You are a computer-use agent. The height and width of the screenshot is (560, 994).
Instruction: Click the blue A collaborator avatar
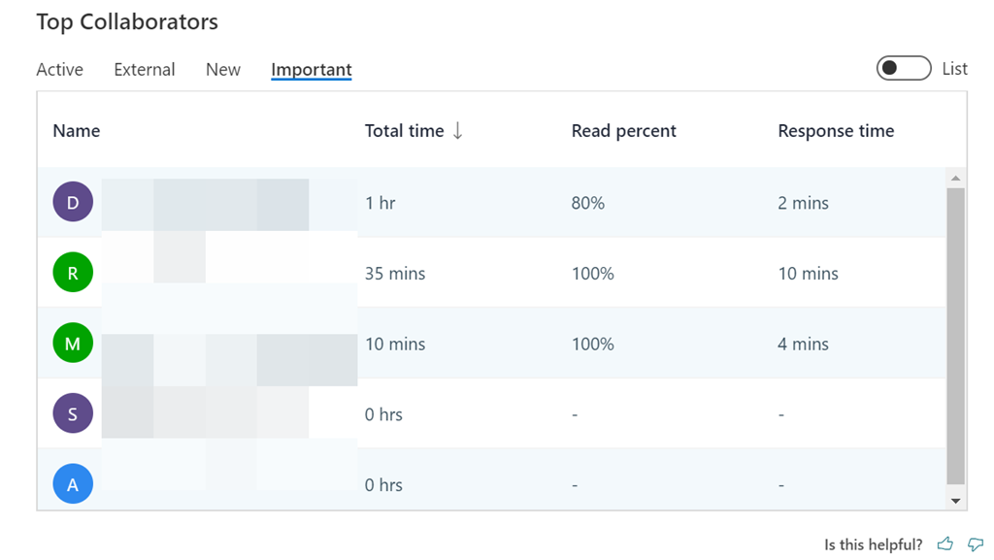pos(73,484)
